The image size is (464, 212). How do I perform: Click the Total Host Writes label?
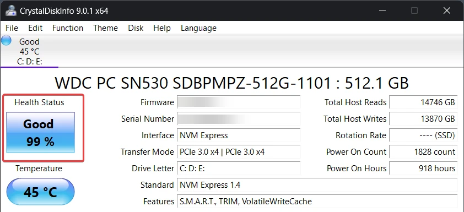(x=355, y=119)
